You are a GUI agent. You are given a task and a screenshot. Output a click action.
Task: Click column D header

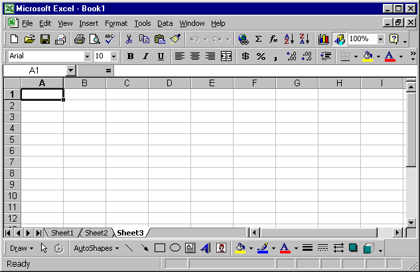coord(169,84)
